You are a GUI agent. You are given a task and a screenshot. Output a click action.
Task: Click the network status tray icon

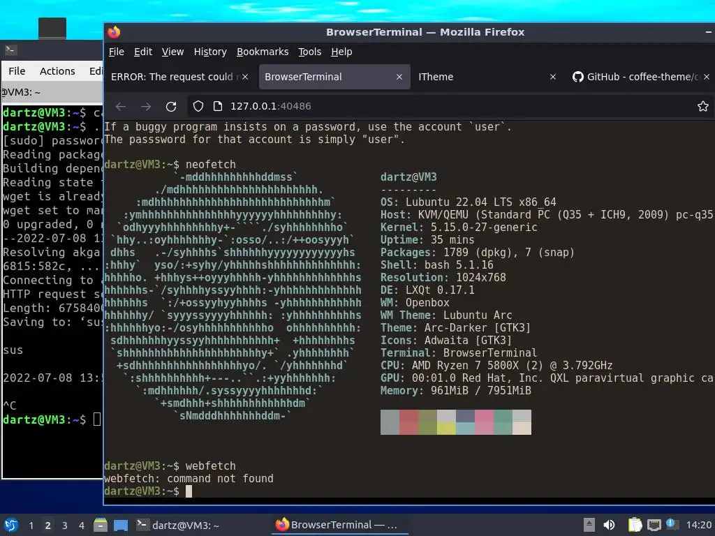click(x=654, y=525)
